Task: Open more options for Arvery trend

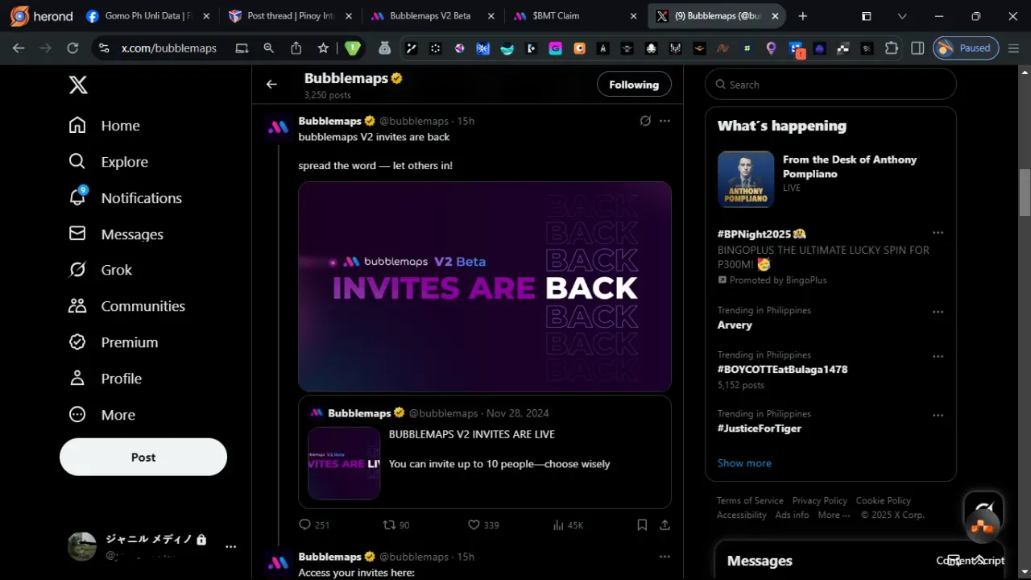Action: point(938,312)
